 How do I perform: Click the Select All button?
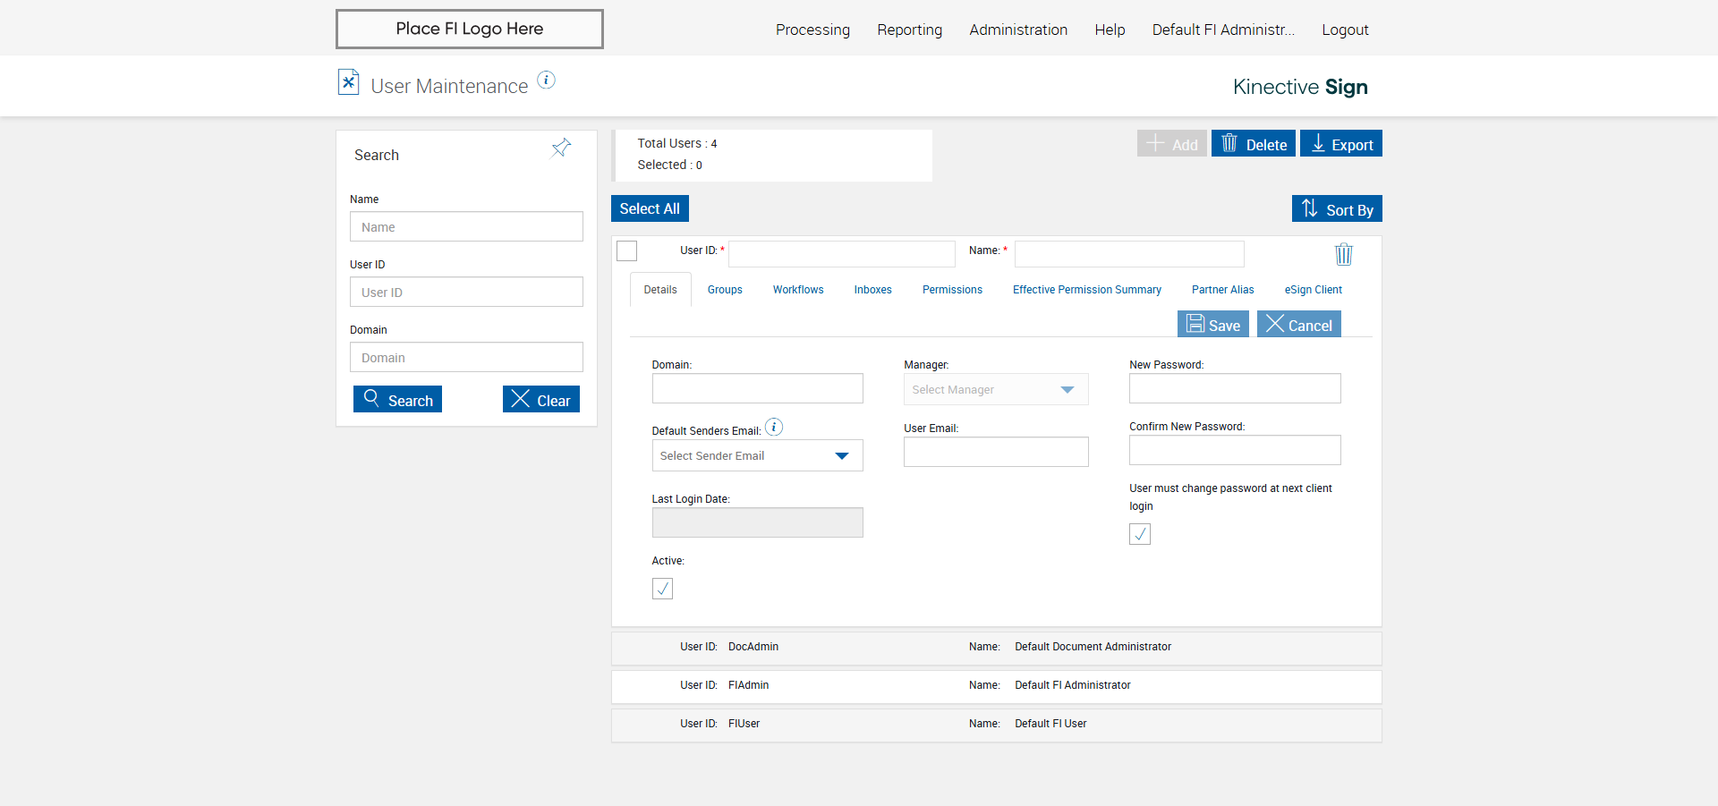(650, 208)
